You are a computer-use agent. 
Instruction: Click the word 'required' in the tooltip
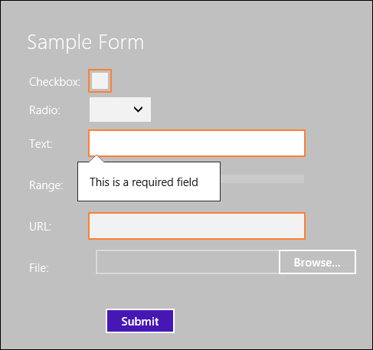click(x=149, y=183)
